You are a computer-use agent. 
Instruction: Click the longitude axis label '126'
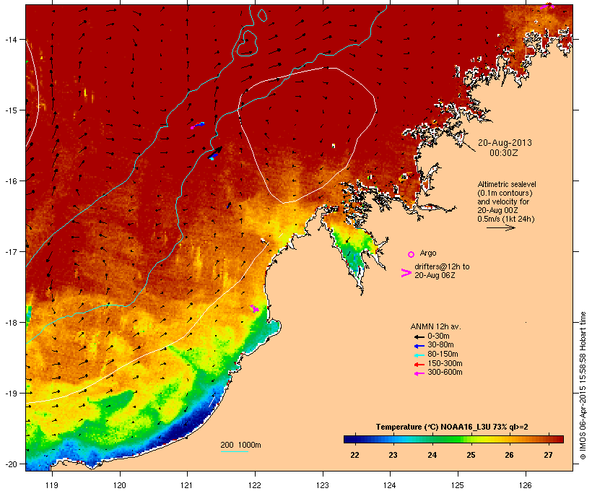coord(525,485)
